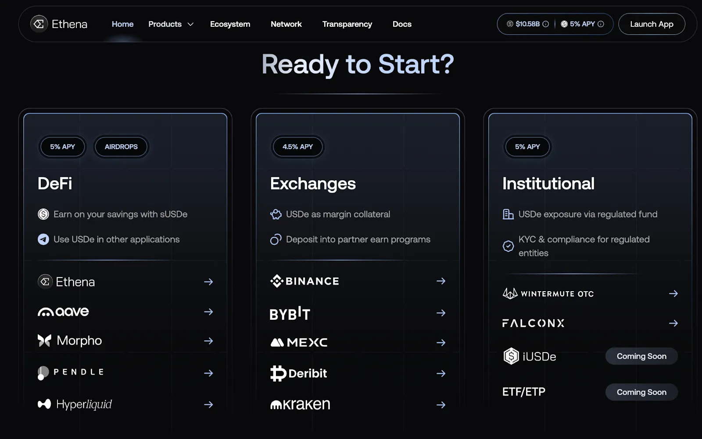The image size is (702, 439).
Task: Click the Exchanges card heading
Action: [x=313, y=184]
